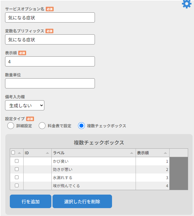
Task: Click sort arrow in 表示順 column header
Action: click(x=165, y=153)
